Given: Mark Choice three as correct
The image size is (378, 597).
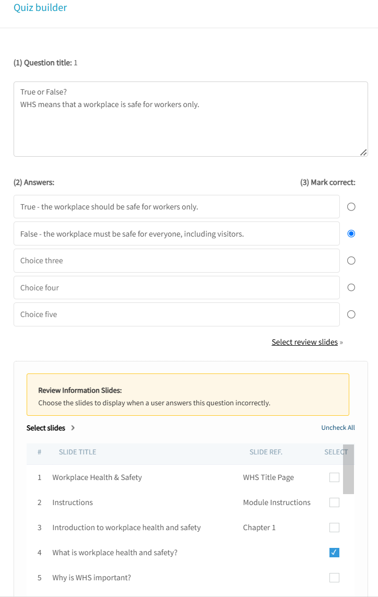Looking at the screenshot, I should tap(351, 261).
